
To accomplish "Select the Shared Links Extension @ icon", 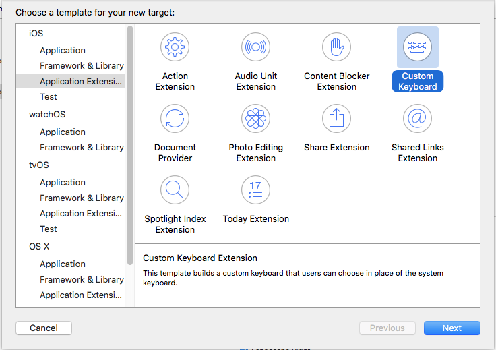I will click(x=418, y=119).
